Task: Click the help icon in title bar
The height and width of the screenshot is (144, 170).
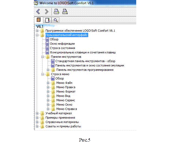Action: click(36, 3)
